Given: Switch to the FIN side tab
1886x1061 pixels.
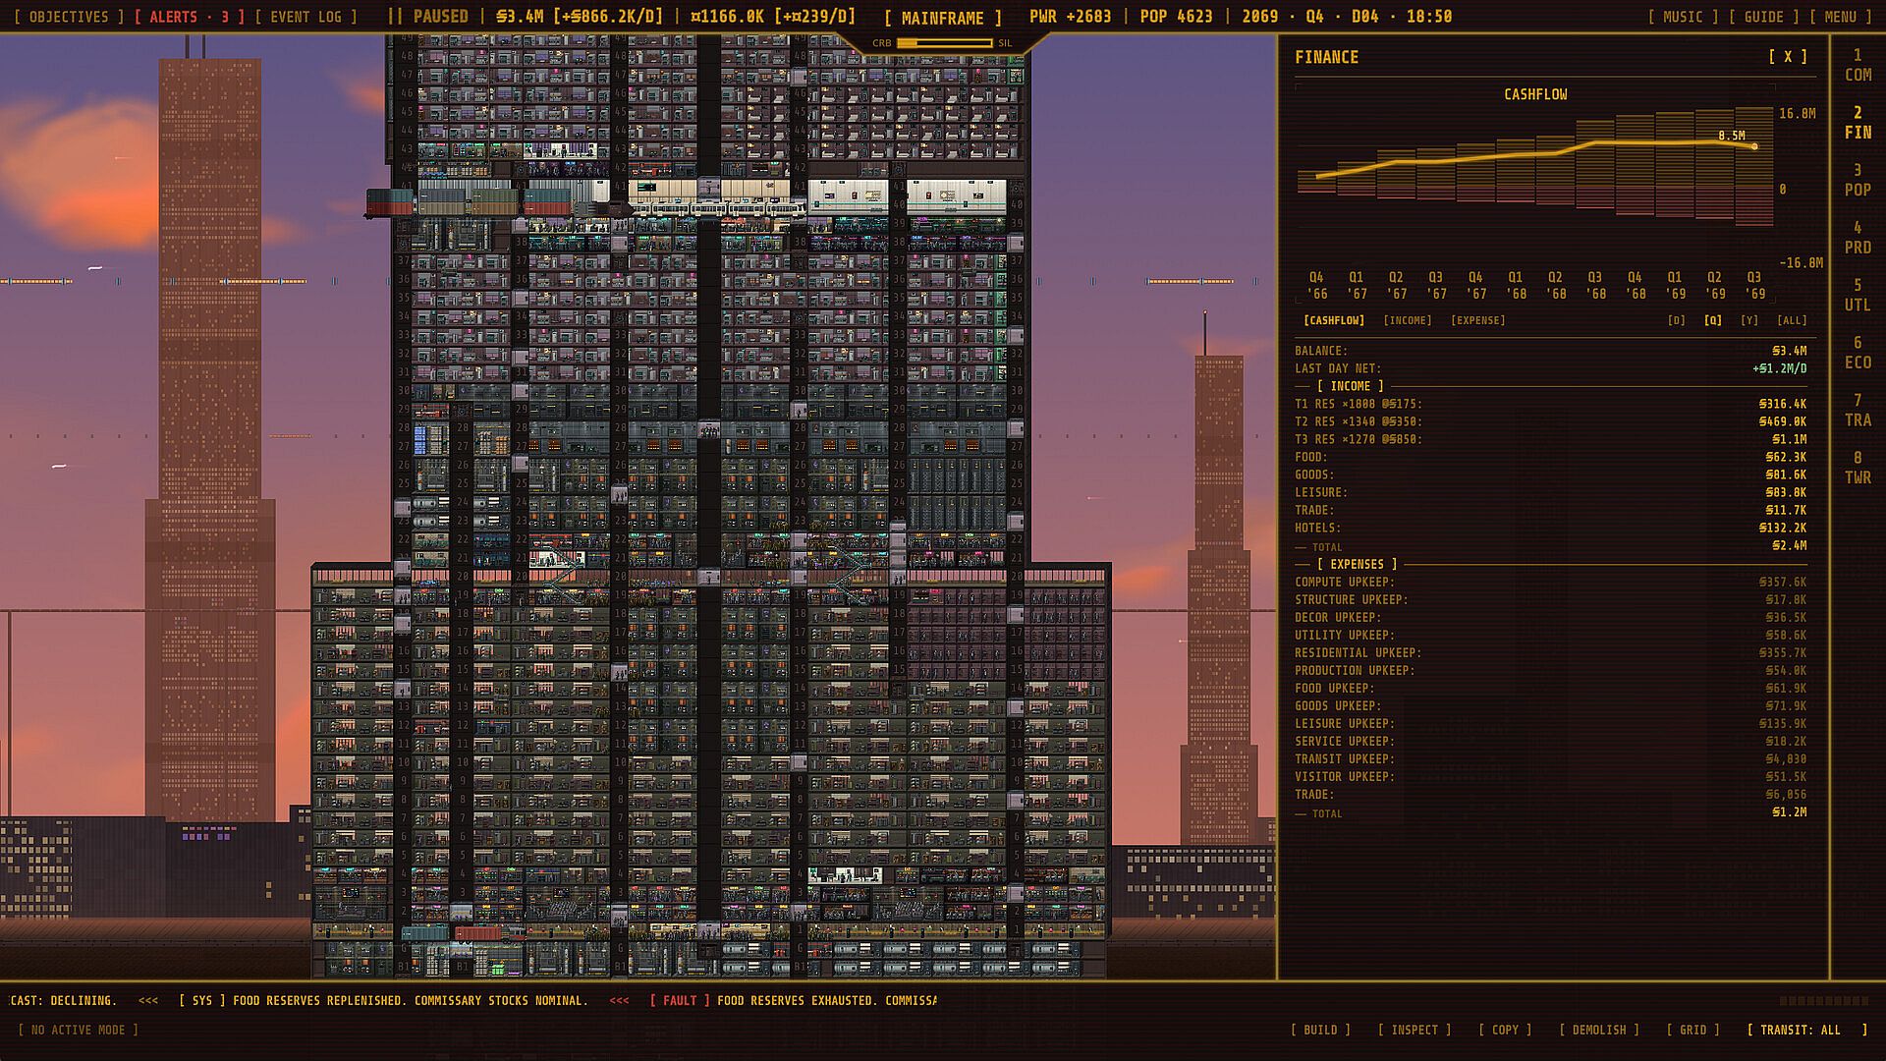Looking at the screenshot, I should click(x=1858, y=123).
